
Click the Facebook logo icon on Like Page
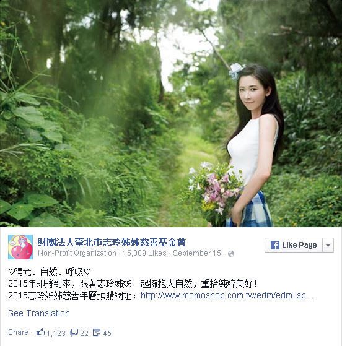tap(275, 245)
